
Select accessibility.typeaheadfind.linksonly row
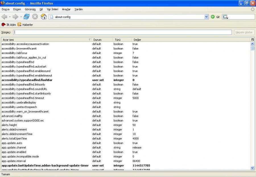(126, 84)
